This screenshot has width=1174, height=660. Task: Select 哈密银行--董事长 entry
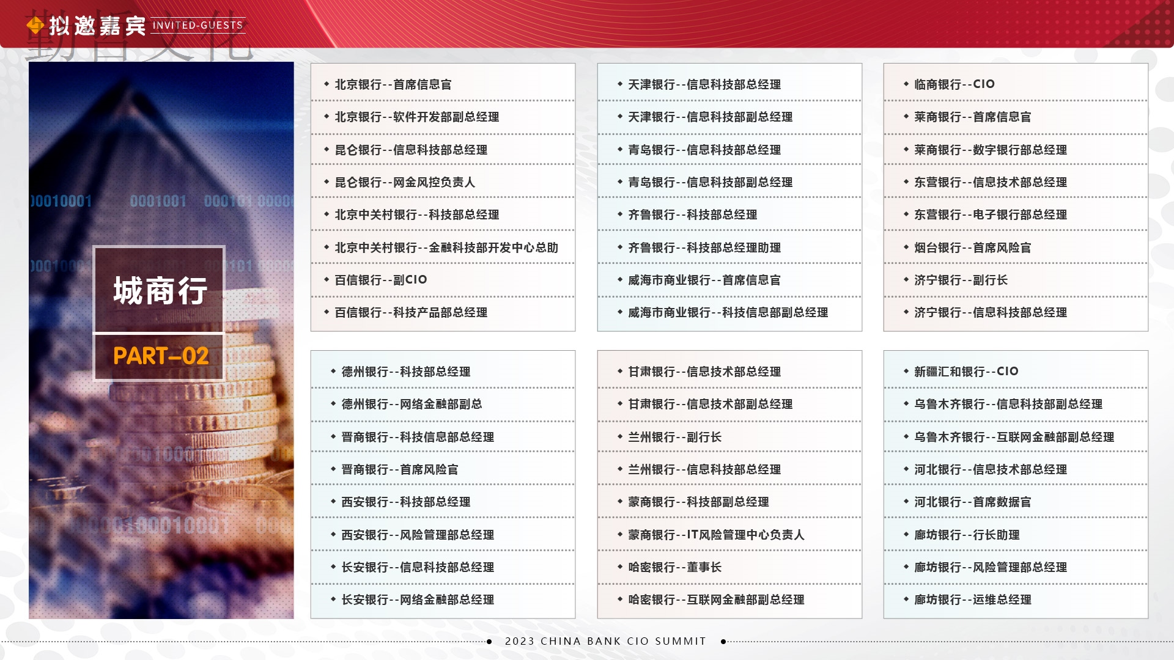674,567
